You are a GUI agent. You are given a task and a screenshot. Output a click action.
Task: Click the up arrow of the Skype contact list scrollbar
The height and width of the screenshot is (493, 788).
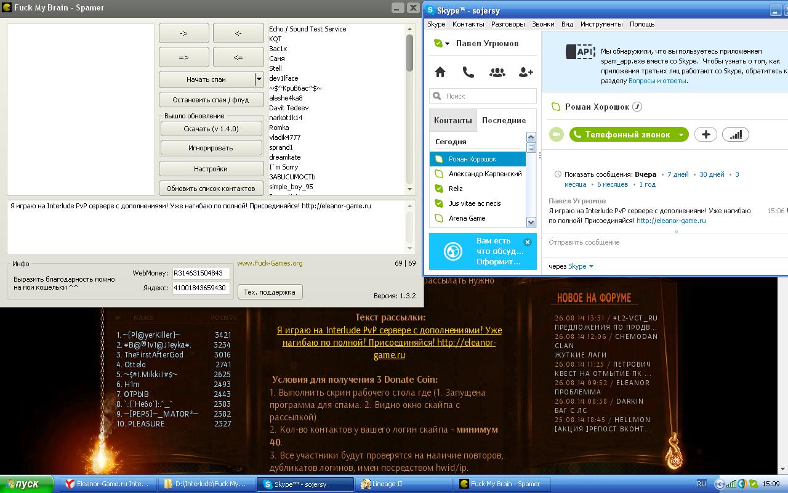[x=531, y=137]
